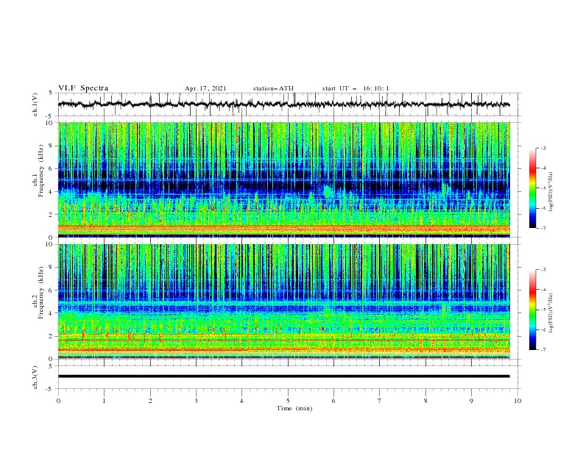Click the '-3' label on ch.1 colorbar
This screenshot has height=450, width=583.
click(543, 148)
